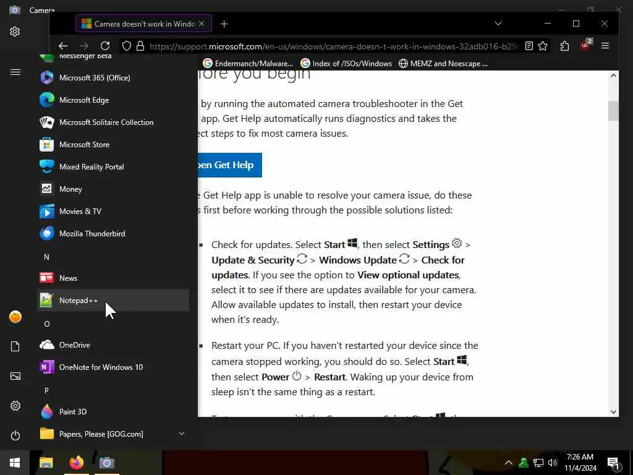Open Endermanch/Malware bookmark
633x475 pixels.
pyautogui.click(x=249, y=64)
